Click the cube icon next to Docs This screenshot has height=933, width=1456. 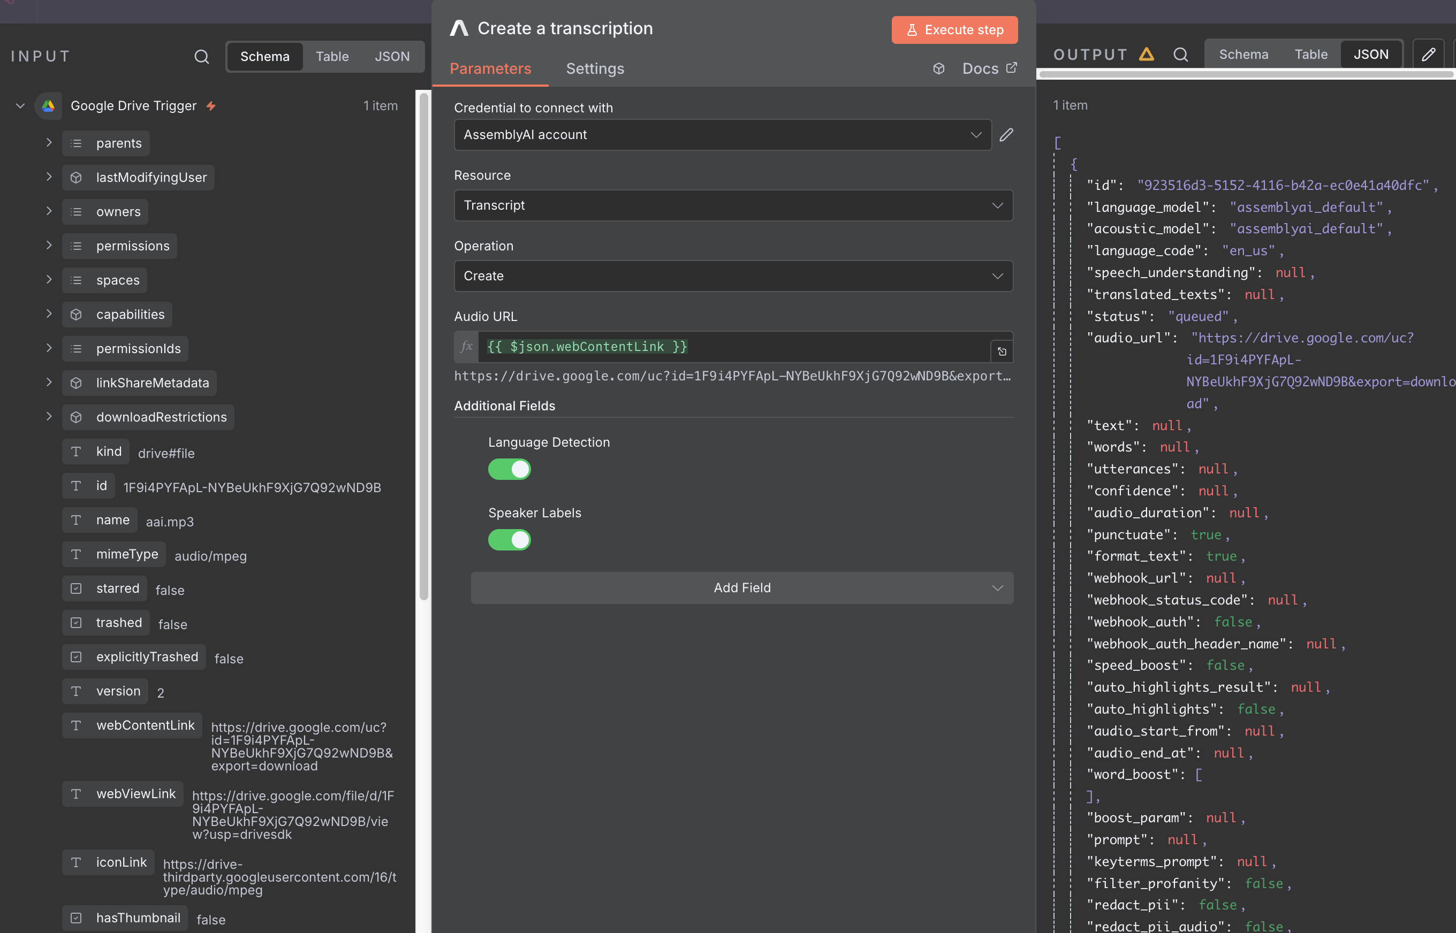[939, 68]
